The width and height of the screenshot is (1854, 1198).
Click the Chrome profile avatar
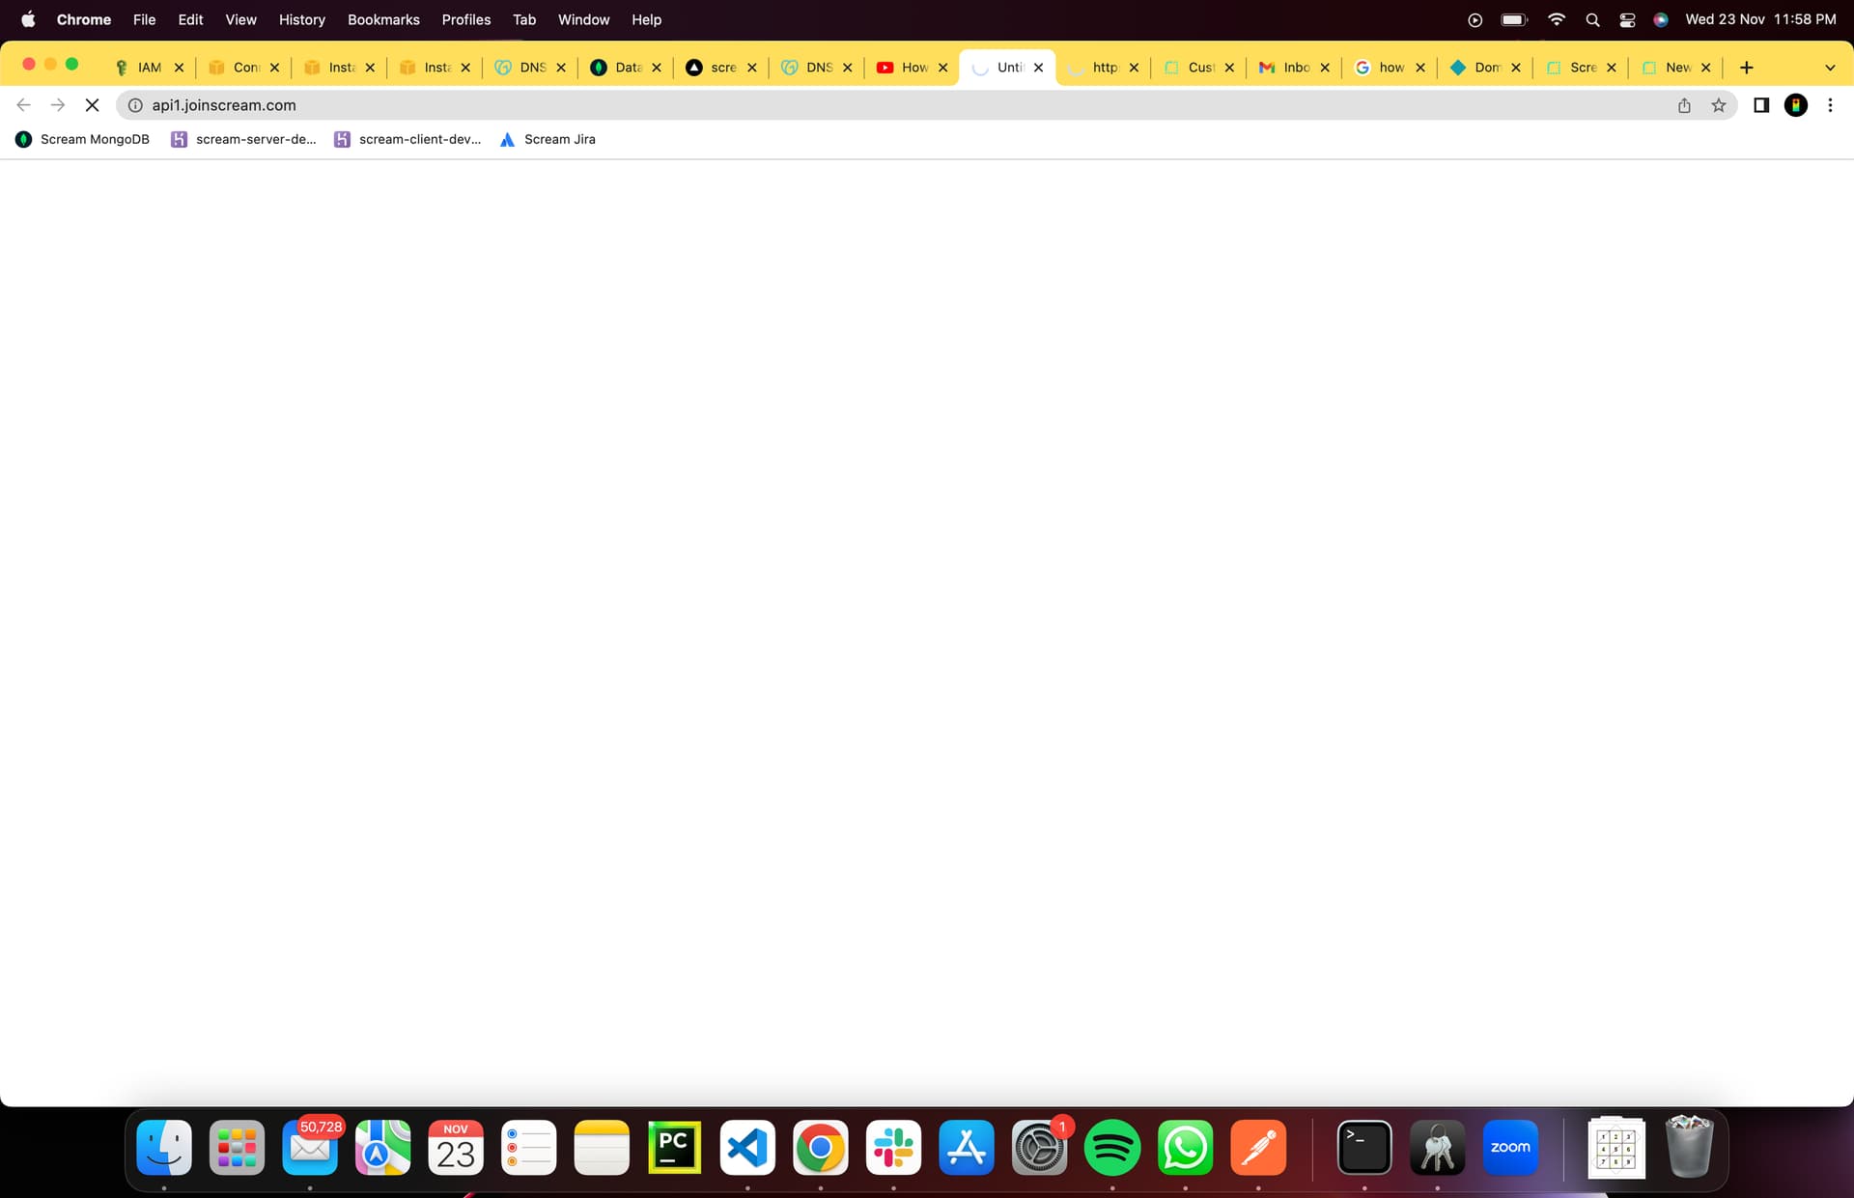tap(1795, 105)
